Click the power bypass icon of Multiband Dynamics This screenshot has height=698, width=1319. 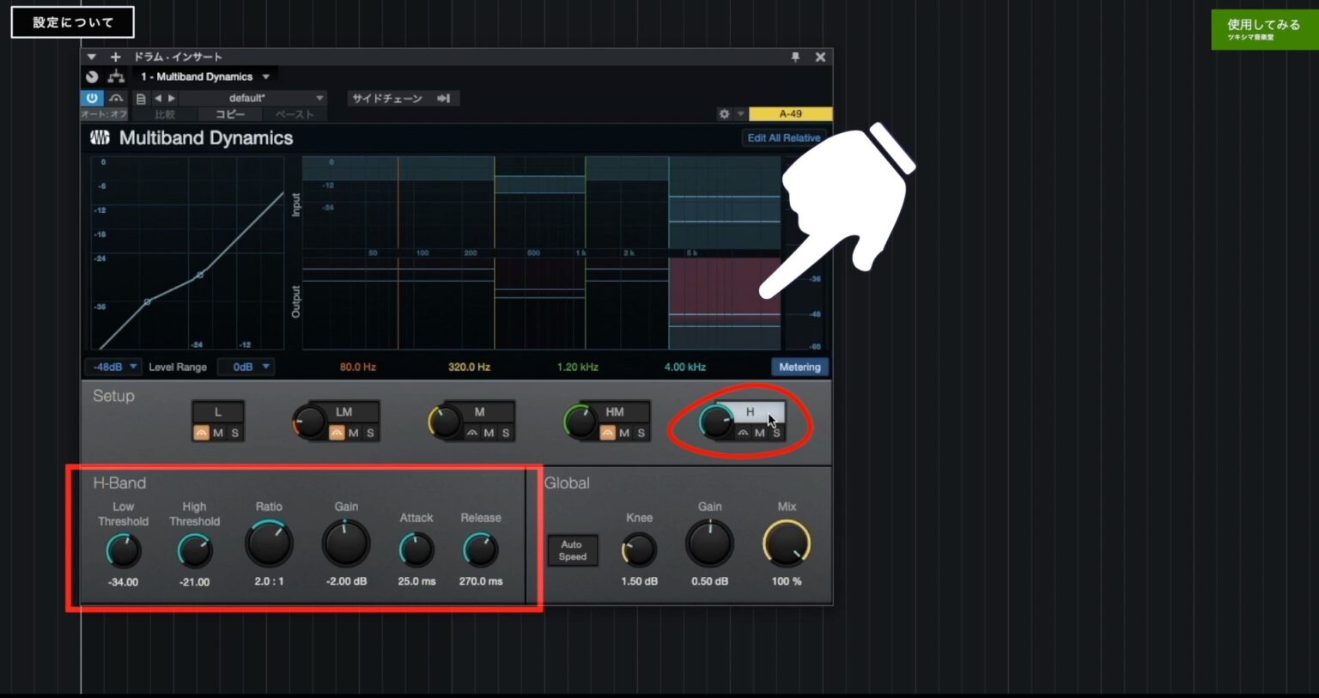(x=92, y=98)
